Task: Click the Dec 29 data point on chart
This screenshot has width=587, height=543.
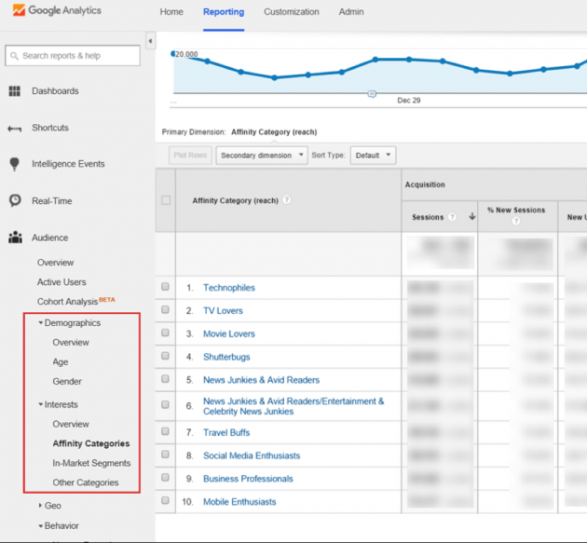Action: [x=409, y=59]
